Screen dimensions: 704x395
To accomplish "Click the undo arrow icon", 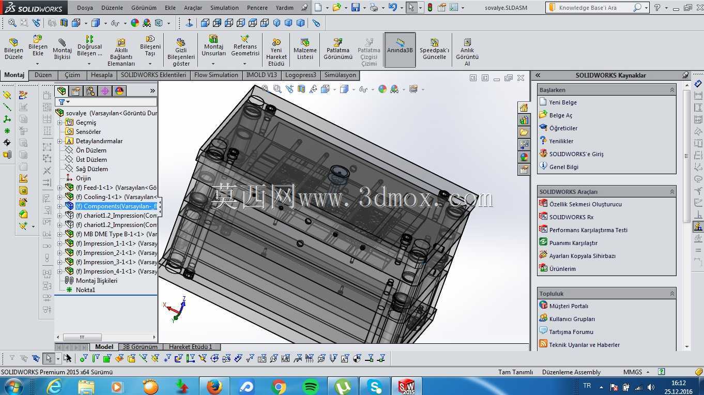I will pyautogui.click(x=393, y=8).
